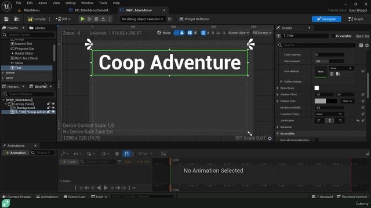This screenshot has height=208, width=371.
Task: Click the track filter funnel icon
Action: click(119, 162)
